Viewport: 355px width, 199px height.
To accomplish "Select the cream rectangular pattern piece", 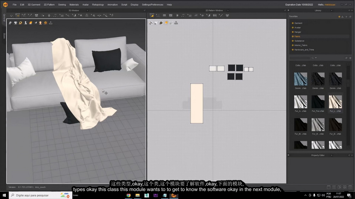I will (197, 104).
